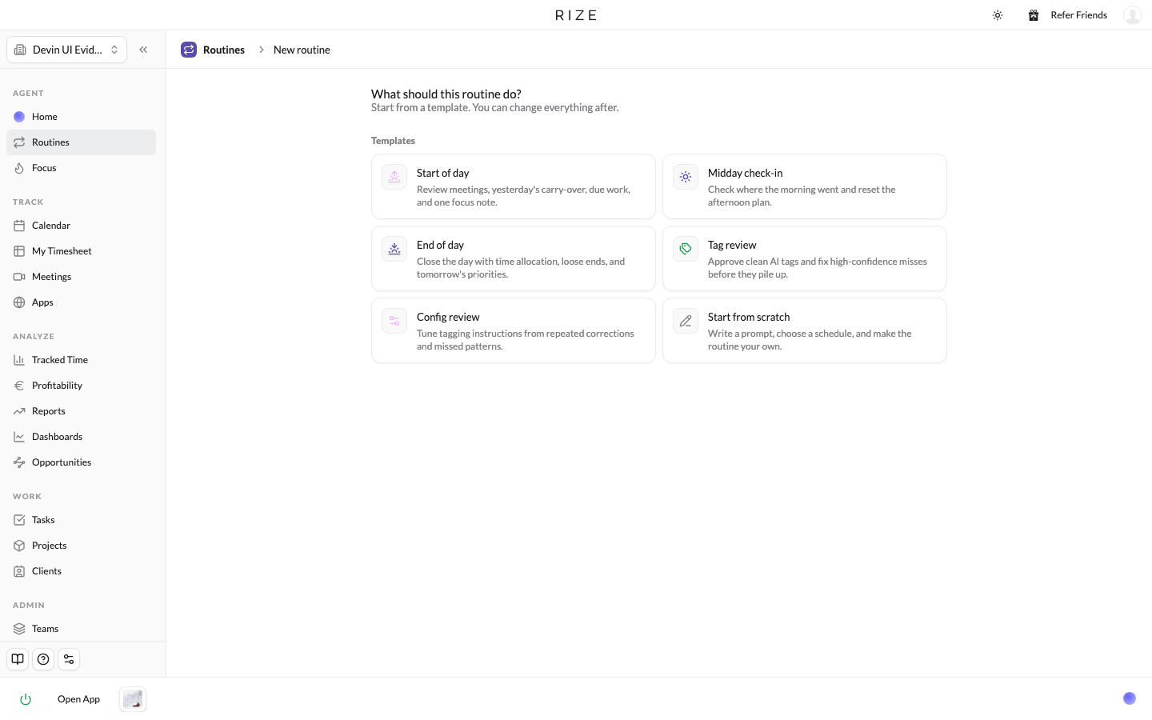
Task: Open the workspace switcher dropdown
Action: pyautogui.click(x=67, y=50)
